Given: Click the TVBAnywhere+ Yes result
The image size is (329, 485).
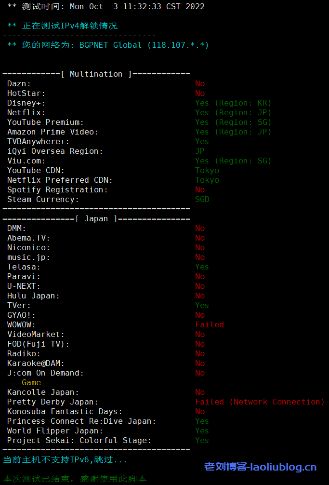Looking at the screenshot, I should [202, 141].
